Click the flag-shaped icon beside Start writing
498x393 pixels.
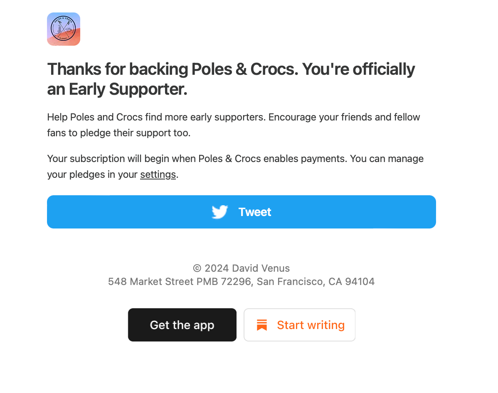[262, 324]
